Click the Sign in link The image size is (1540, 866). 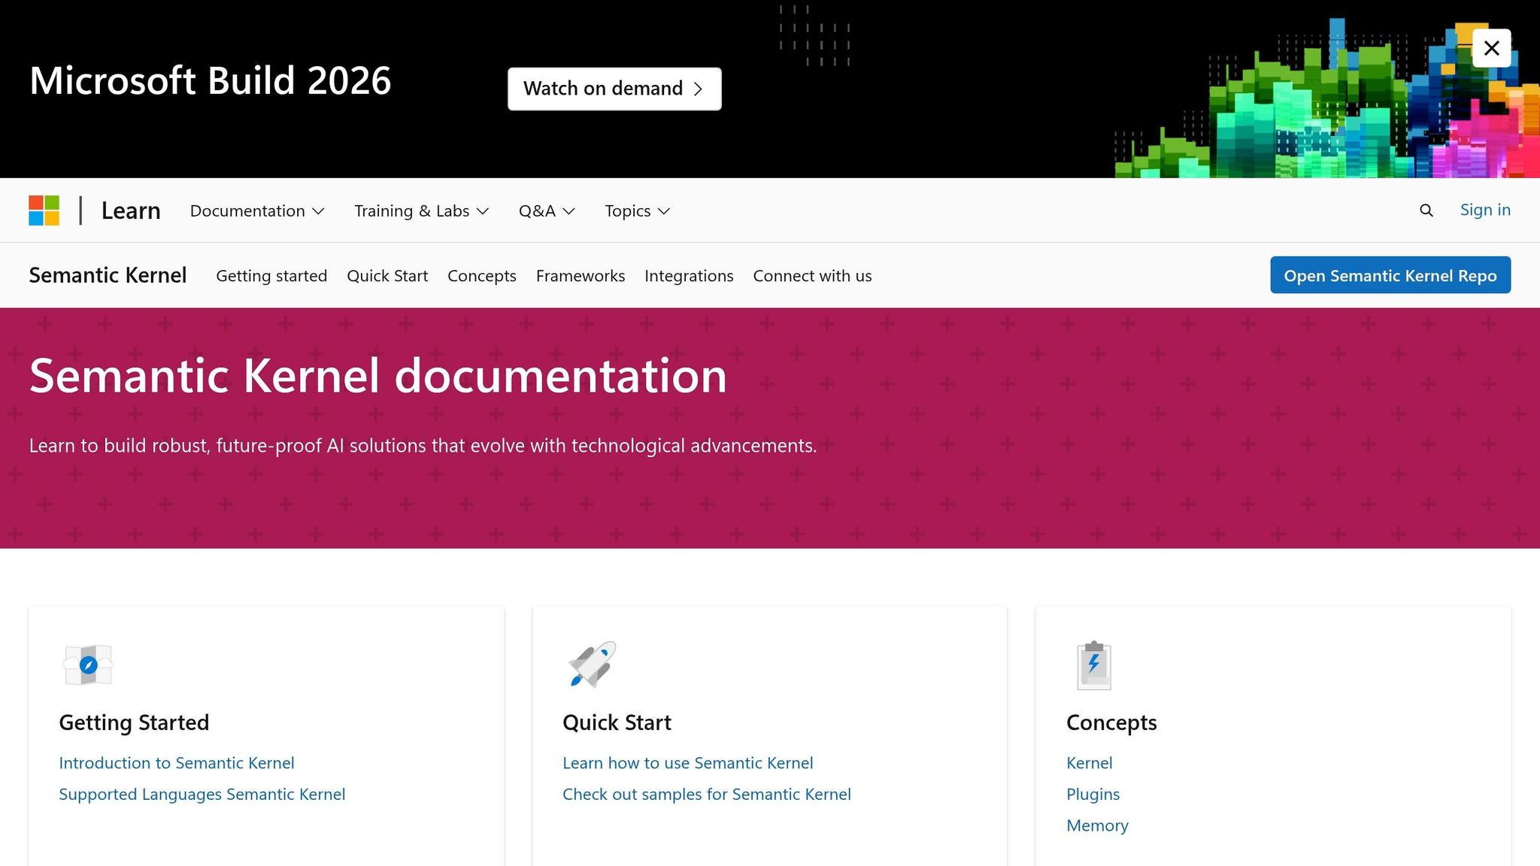click(1485, 210)
